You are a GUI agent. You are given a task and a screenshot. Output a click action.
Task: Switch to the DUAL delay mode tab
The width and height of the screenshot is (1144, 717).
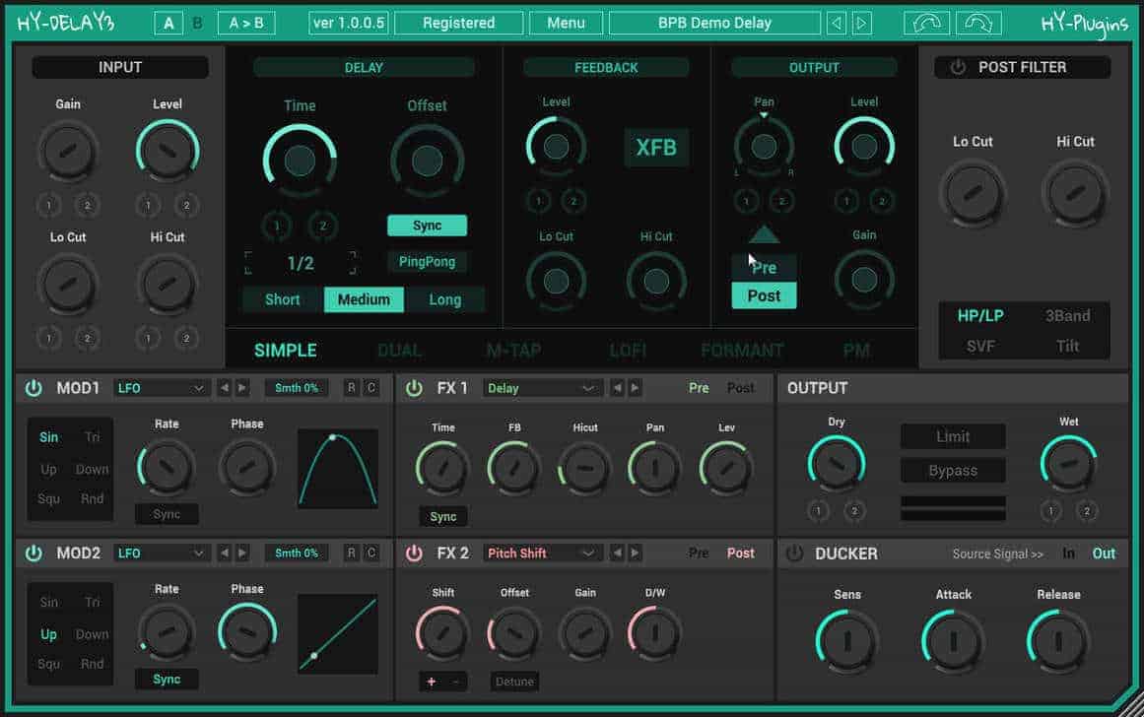pyautogui.click(x=399, y=350)
